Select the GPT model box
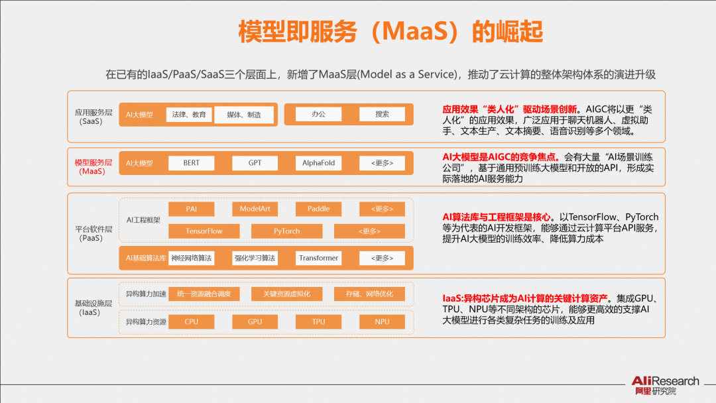Image resolution: width=716 pixels, height=403 pixels. tap(255, 163)
